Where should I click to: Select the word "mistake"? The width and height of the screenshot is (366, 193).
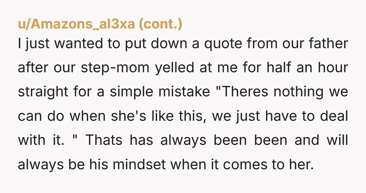pyautogui.click(x=184, y=91)
